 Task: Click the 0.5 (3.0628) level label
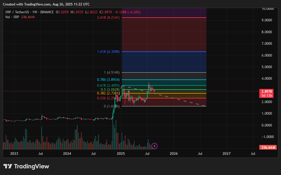point(110,89)
